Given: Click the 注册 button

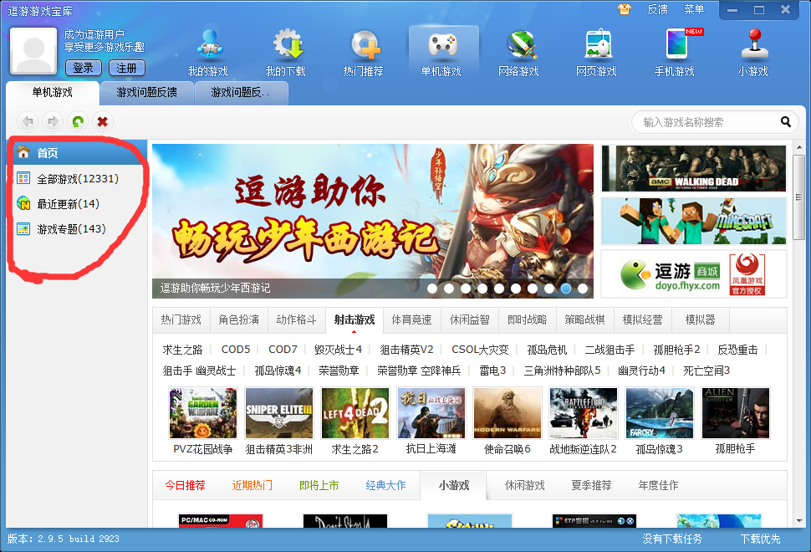Looking at the screenshot, I should point(127,68).
